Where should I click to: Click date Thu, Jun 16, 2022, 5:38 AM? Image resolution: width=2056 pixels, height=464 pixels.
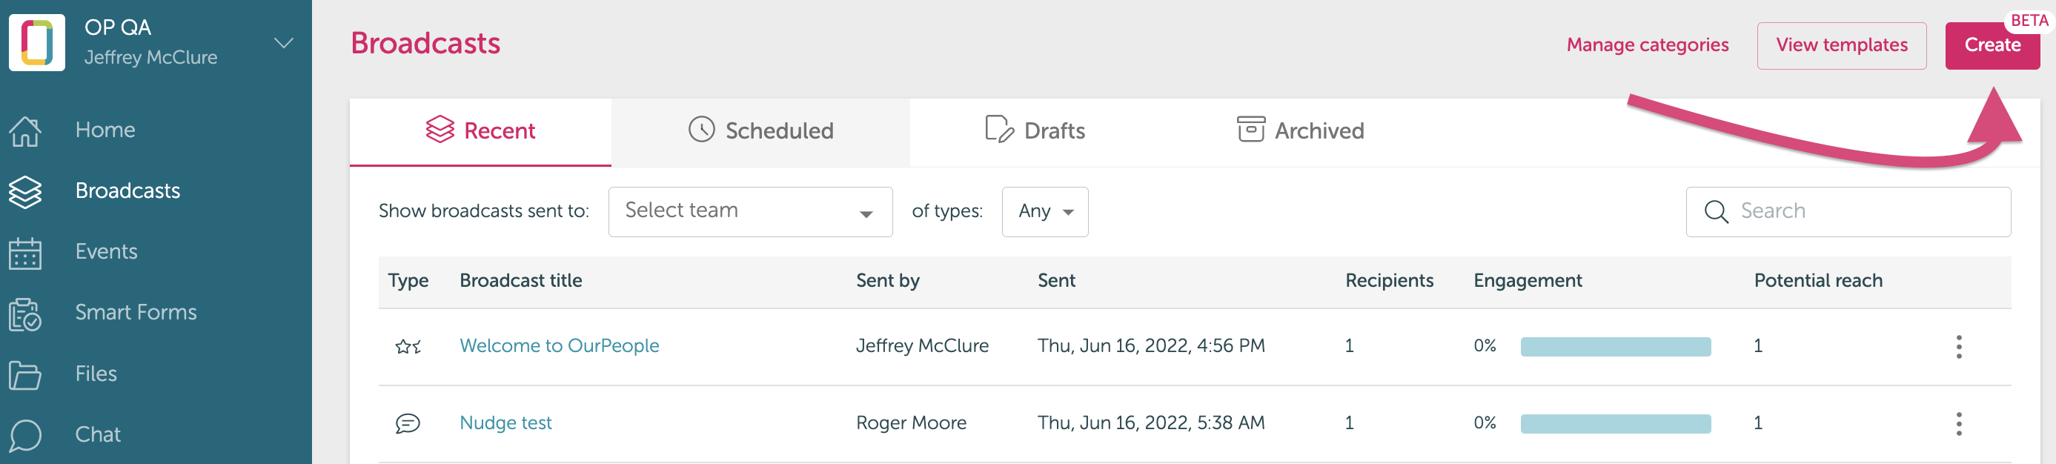click(1151, 423)
